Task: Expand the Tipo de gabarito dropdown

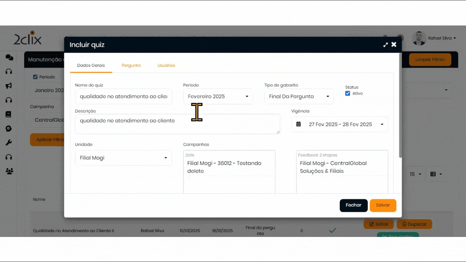Action: pyautogui.click(x=299, y=97)
